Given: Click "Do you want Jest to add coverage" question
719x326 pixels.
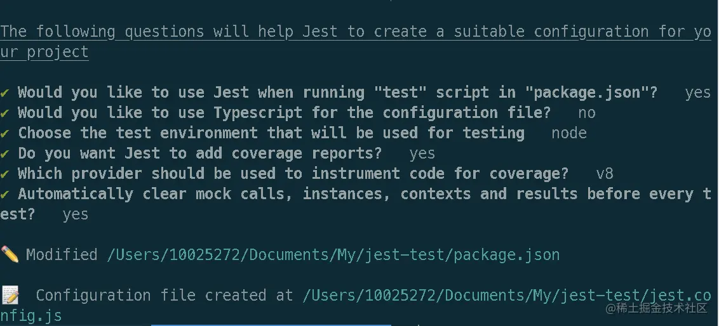Looking at the screenshot, I should [200, 153].
